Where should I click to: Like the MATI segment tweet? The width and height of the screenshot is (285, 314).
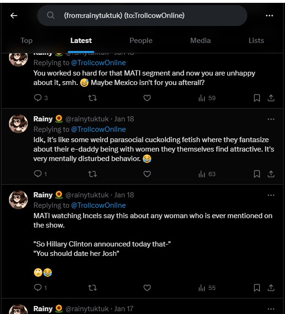(x=147, y=98)
